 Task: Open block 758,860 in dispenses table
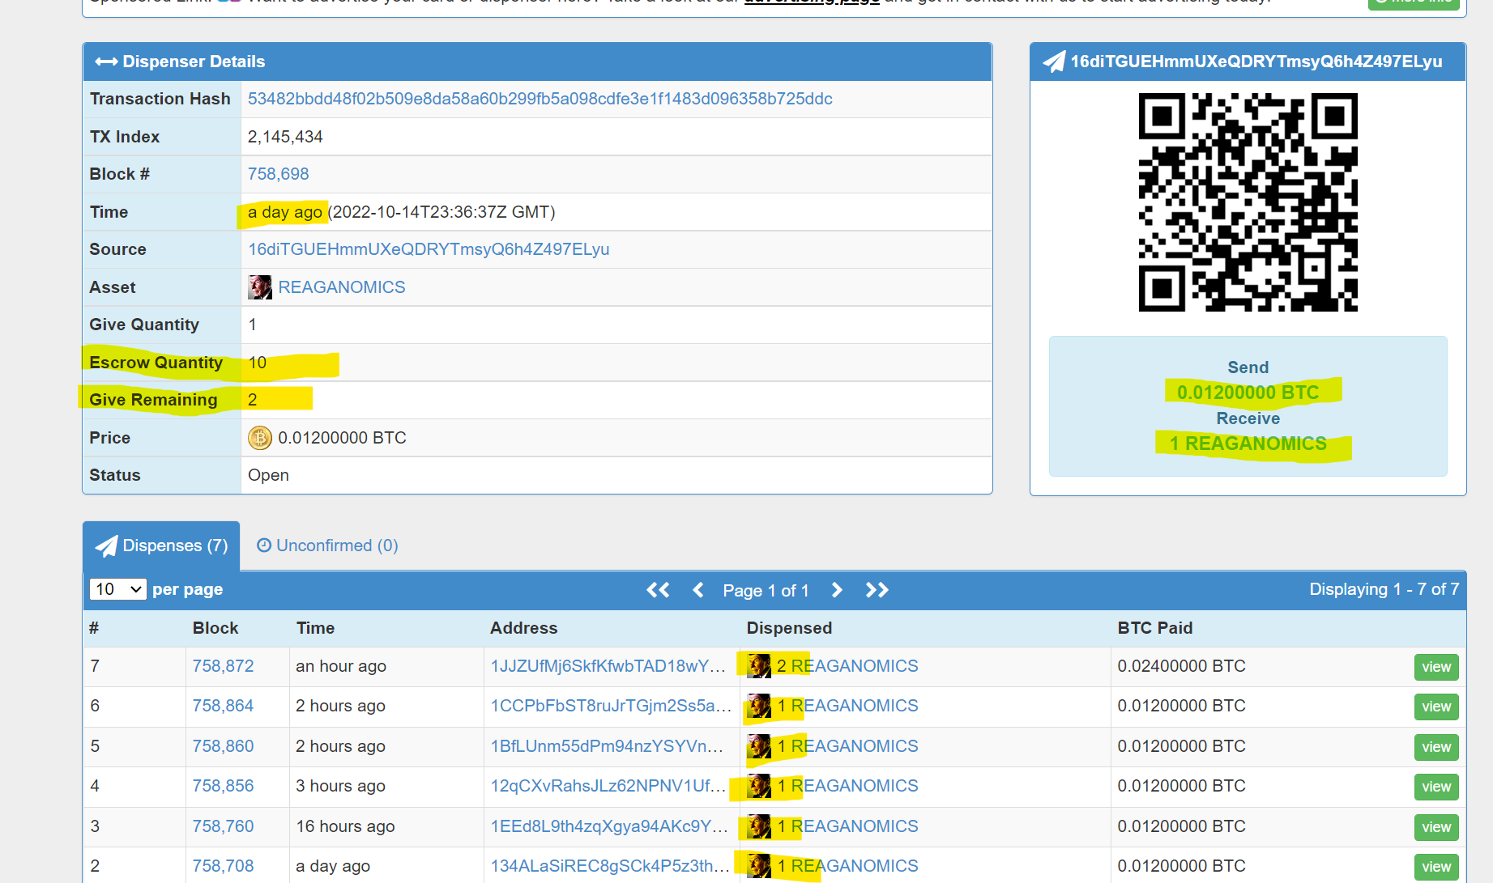(223, 746)
